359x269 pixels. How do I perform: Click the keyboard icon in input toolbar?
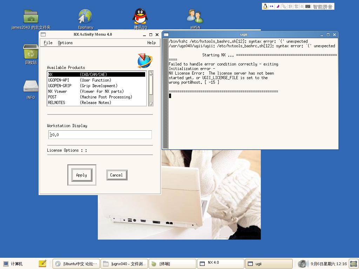(x=308, y=7)
